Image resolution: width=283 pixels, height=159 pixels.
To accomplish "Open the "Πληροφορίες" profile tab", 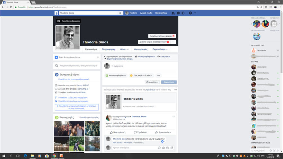I will 109,49.
